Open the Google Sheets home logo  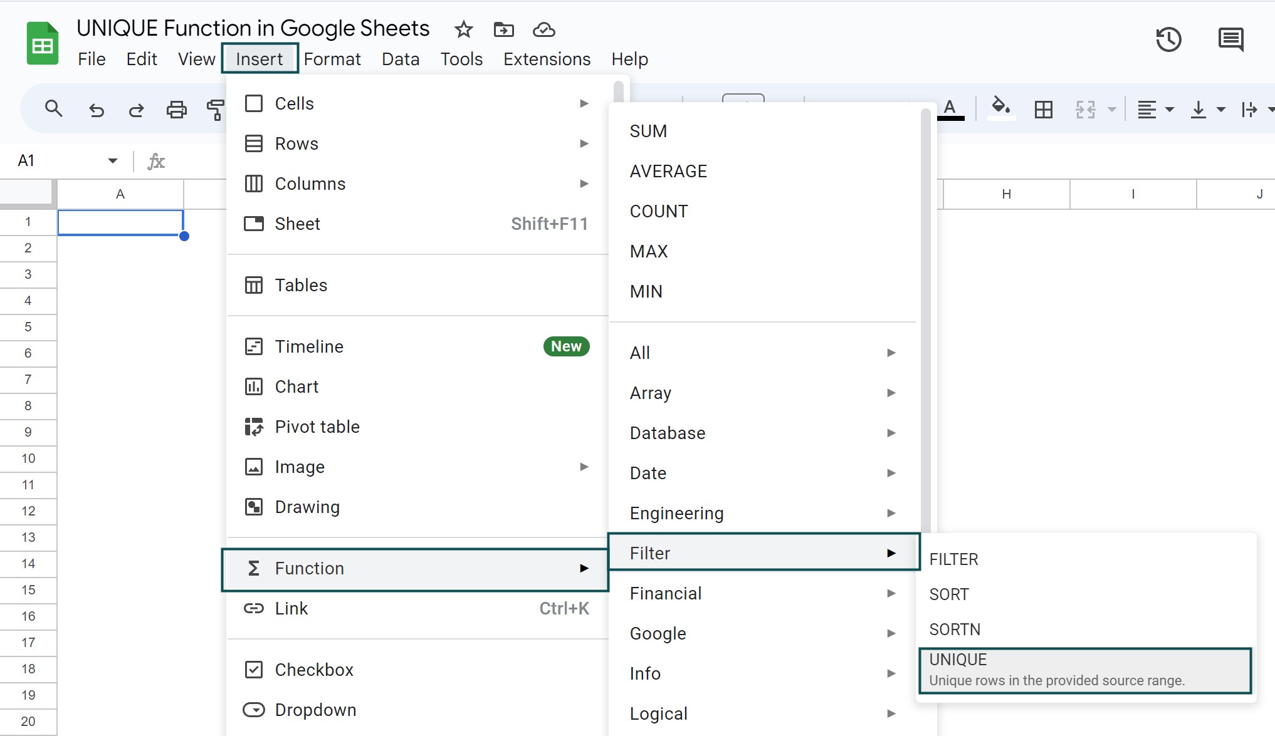pos(42,43)
